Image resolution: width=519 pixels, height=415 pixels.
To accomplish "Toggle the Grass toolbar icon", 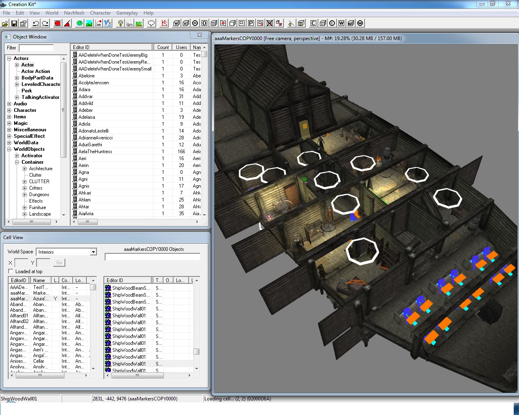I will coord(139,24).
